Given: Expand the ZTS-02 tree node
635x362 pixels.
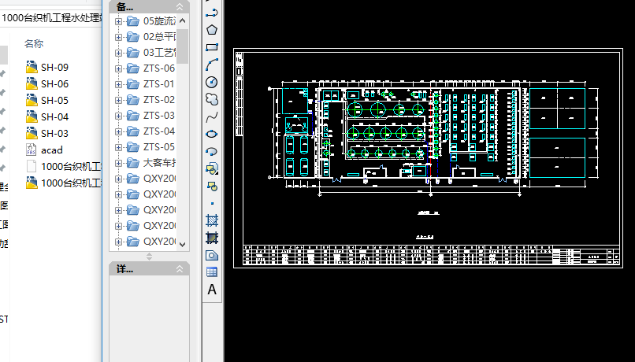Looking at the screenshot, I should point(118,100).
